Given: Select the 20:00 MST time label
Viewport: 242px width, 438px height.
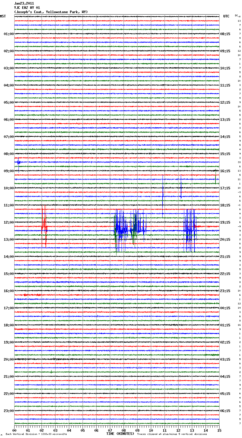Looking at the screenshot, I should tap(9, 359).
